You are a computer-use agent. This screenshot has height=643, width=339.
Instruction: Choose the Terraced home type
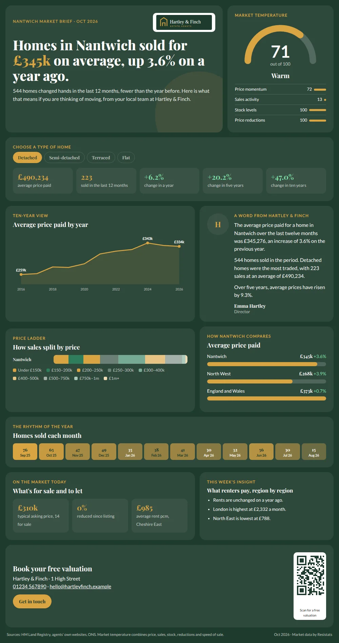coord(101,158)
